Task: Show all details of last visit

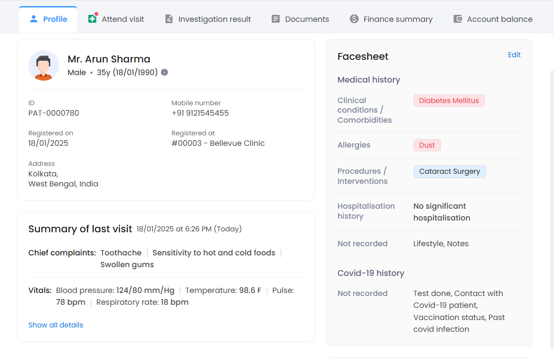Action: 55,325
